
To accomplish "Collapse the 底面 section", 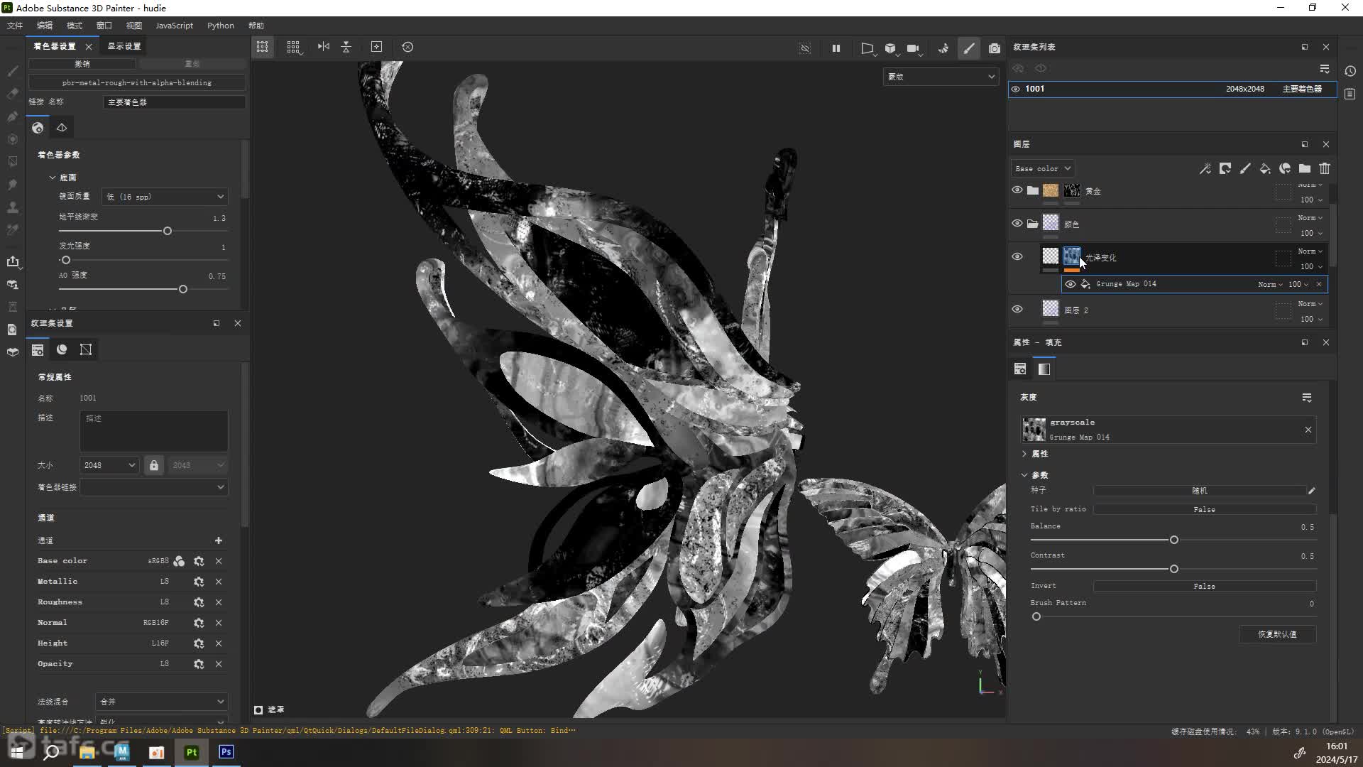I will pyautogui.click(x=53, y=178).
